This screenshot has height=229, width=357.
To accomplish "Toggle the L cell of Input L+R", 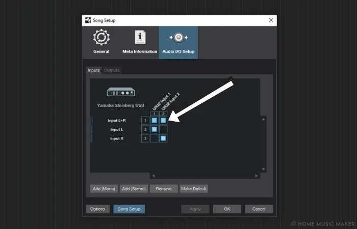I will (154, 121).
